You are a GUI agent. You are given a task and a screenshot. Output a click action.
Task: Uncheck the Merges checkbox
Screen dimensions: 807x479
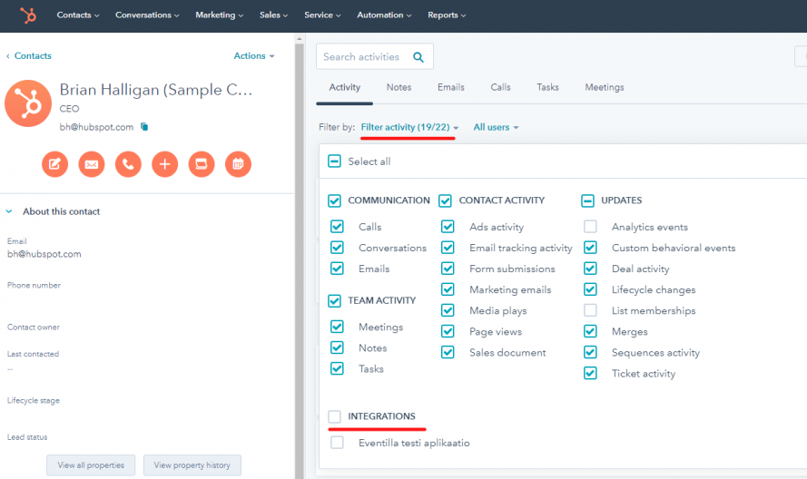(590, 331)
